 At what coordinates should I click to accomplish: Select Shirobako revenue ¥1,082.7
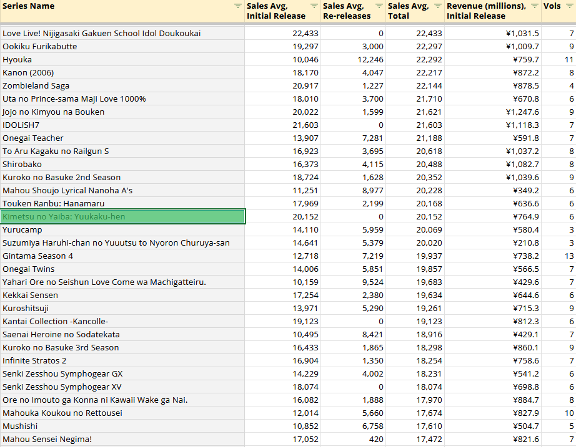point(493,165)
